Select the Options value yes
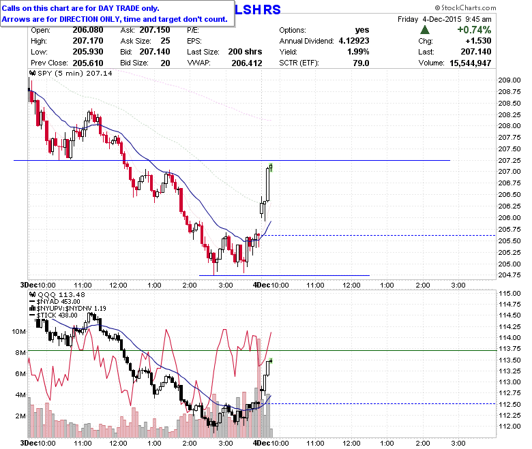532x449 pixels. click(362, 30)
